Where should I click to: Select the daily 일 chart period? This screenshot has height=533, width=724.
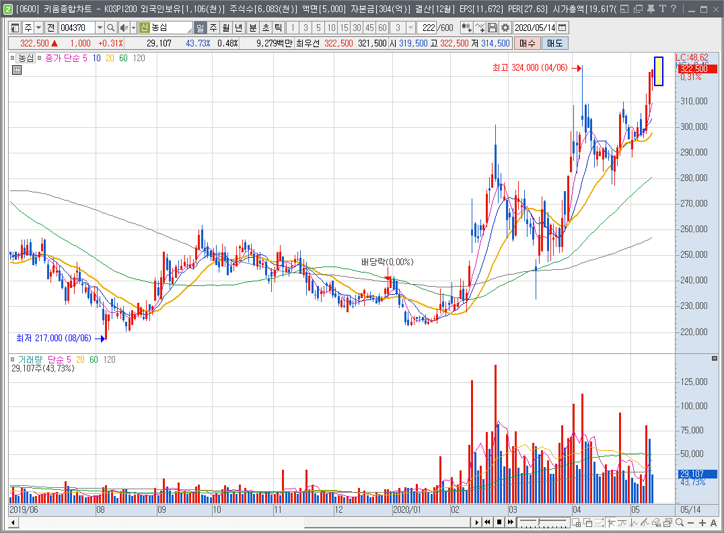(x=201, y=28)
